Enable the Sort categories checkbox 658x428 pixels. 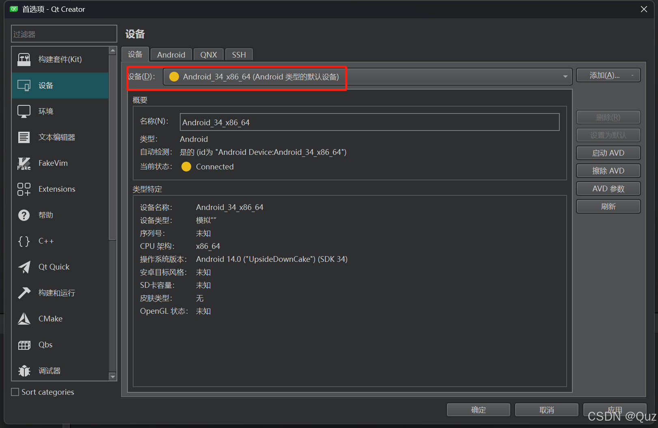tap(15, 392)
